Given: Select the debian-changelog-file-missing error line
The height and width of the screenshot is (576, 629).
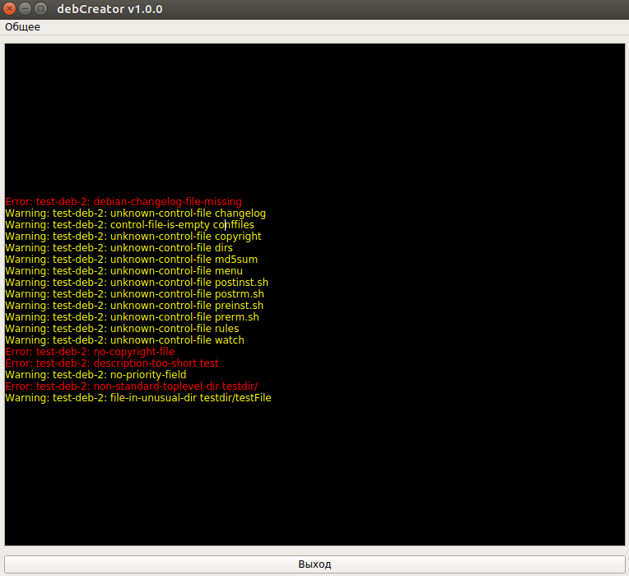Looking at the screenshot, I should [123, 202].
